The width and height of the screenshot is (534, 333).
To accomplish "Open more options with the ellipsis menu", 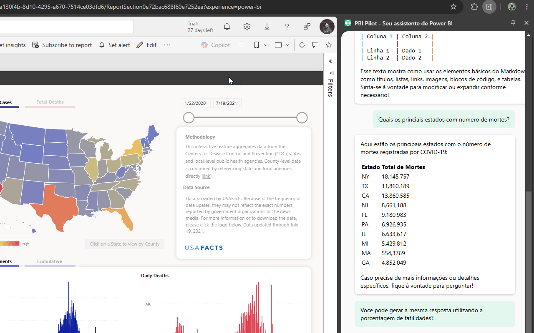I will coord(167,45).
